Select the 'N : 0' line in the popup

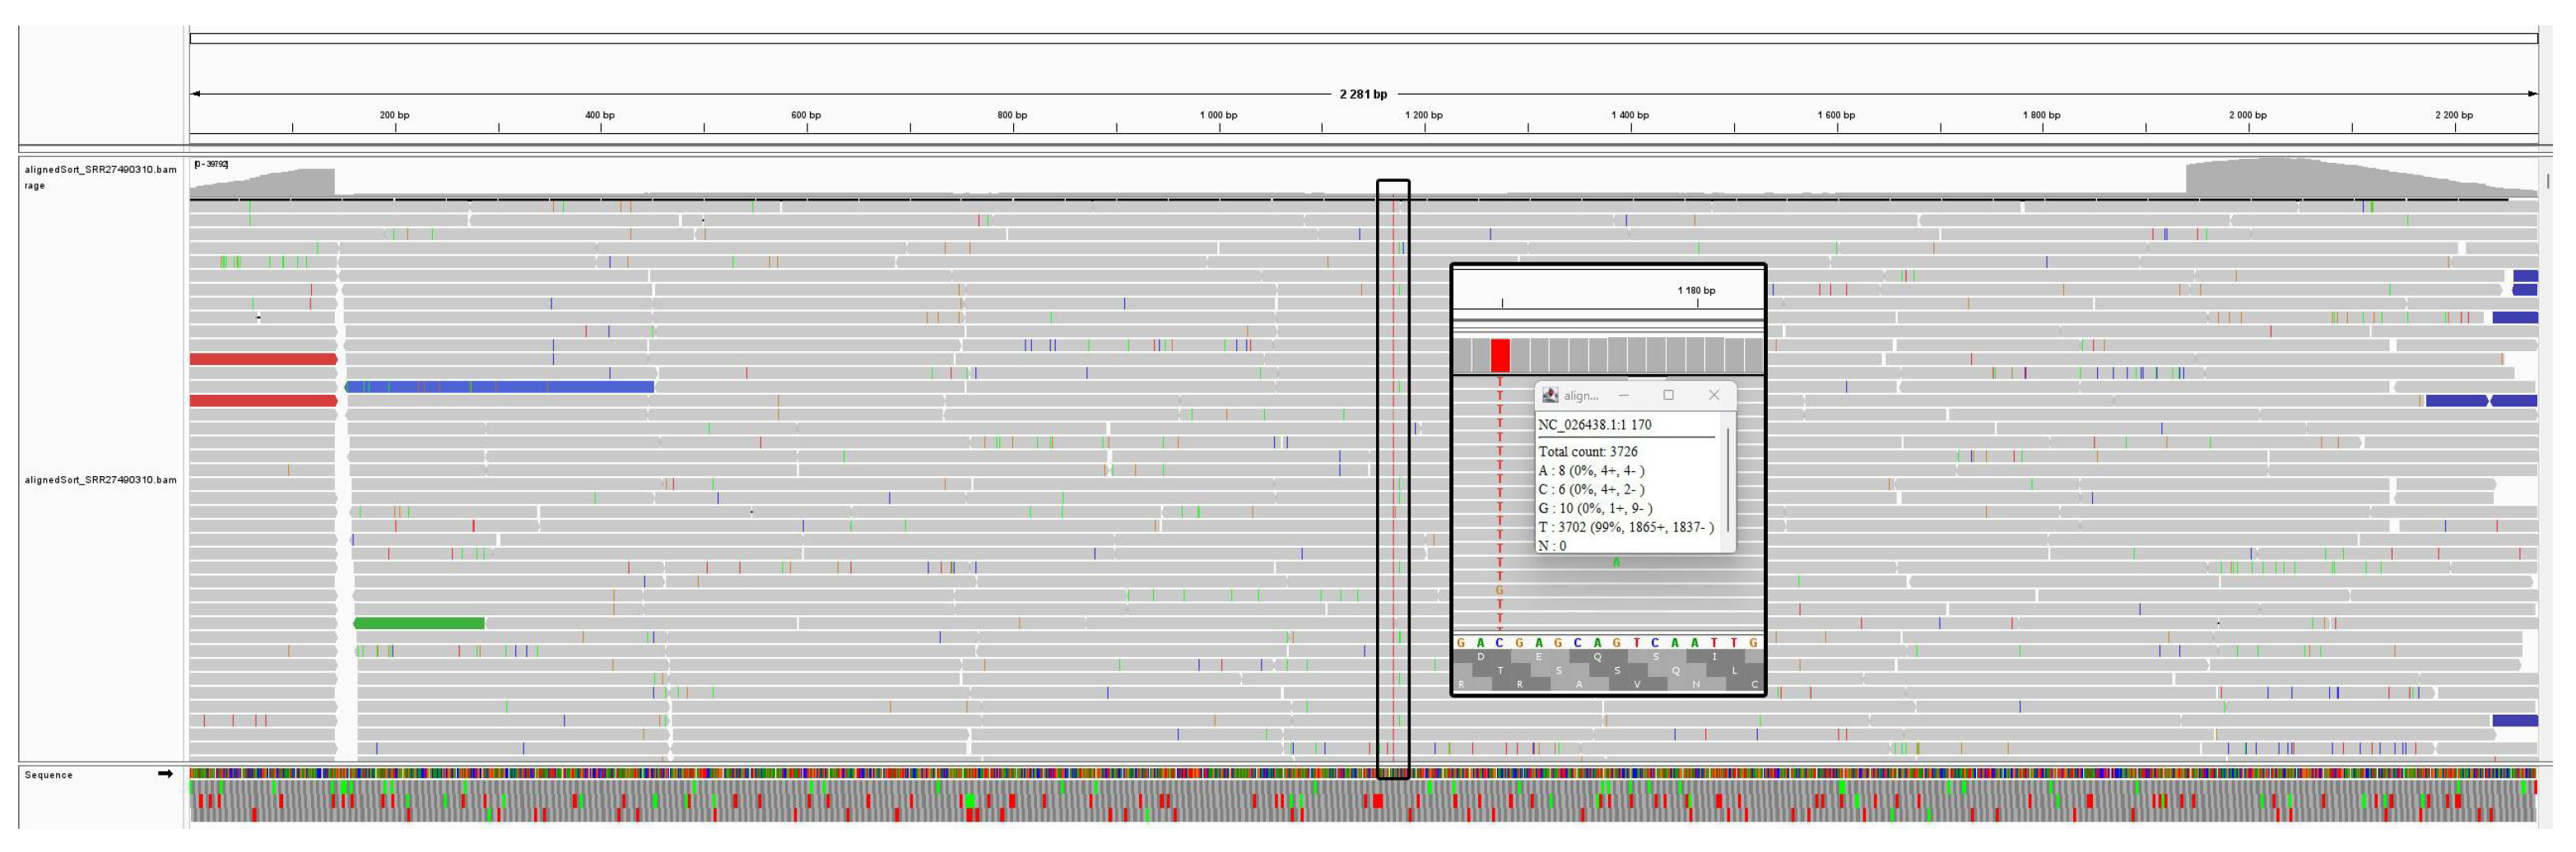point(1552,546)
